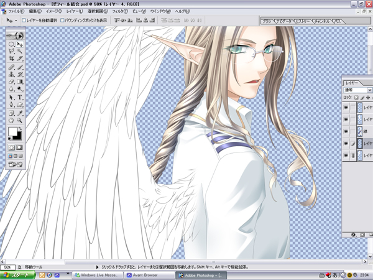Open the イメージ menu
This screenshot has height=280, width=373.
[x=53, y=11]
